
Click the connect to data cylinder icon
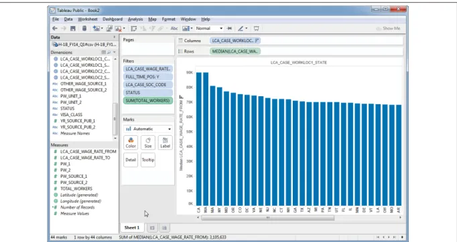(84, 28)
